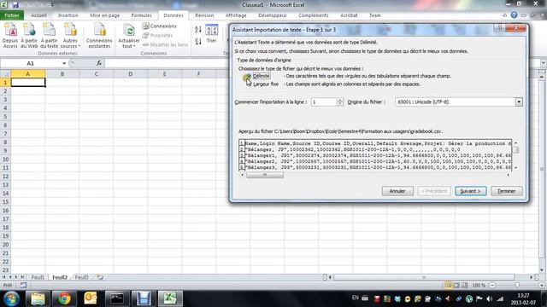This screenshot has height=307, width=547.
Task: Switch to the Feuil3 sheet tab
Action: tap(81, 277)
